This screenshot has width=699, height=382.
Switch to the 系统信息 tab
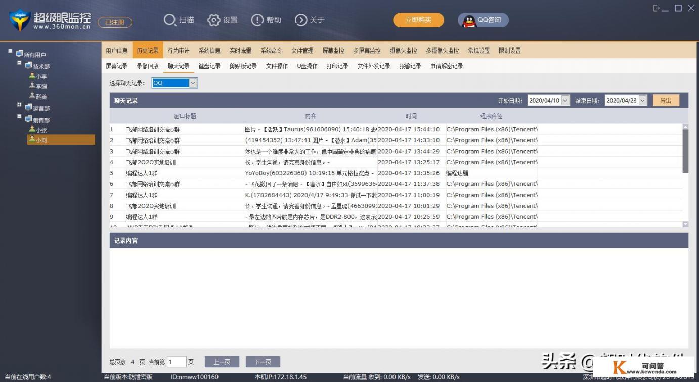click(x=209, y=51)
